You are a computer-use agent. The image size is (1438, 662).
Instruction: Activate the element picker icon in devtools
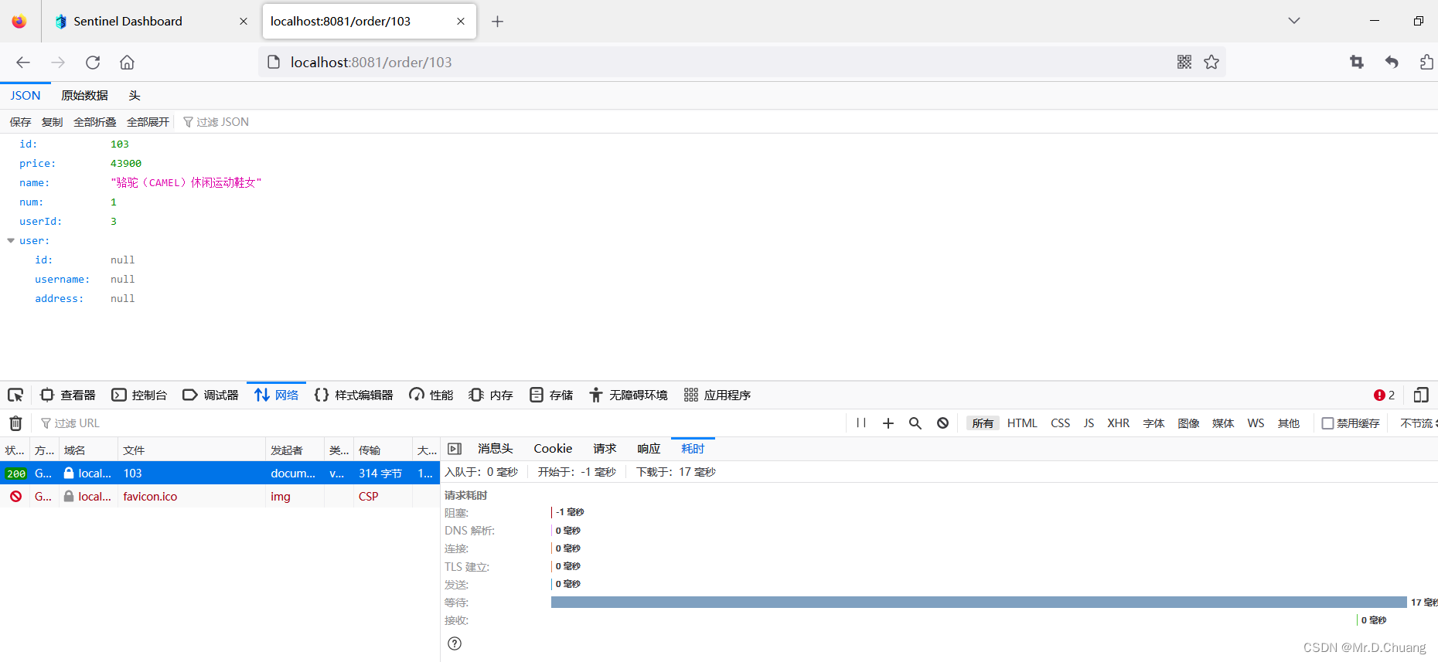(15, 396)
